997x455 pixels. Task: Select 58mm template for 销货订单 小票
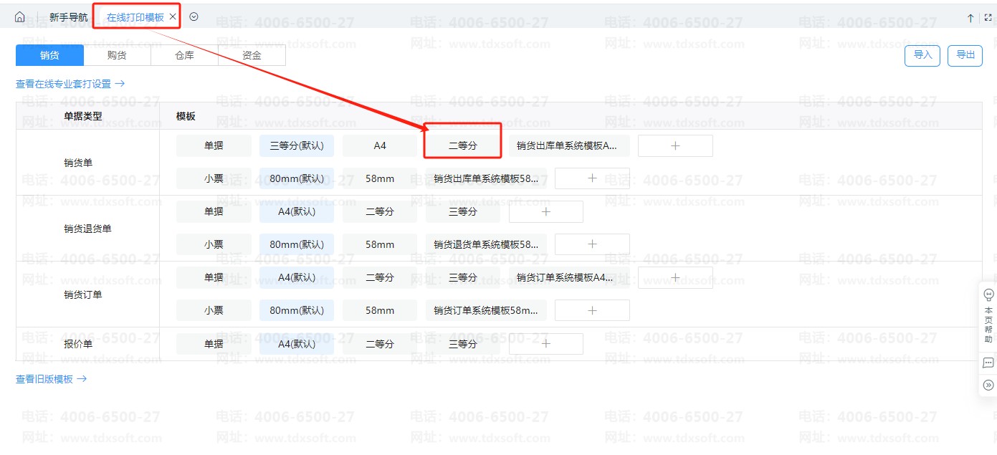coord(380,310)
